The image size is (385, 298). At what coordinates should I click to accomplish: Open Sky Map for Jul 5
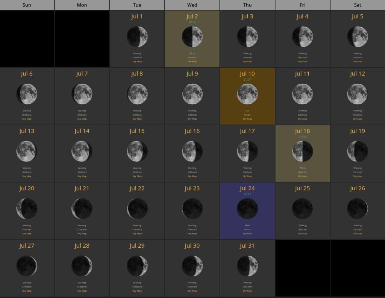[x=358, y=62]
